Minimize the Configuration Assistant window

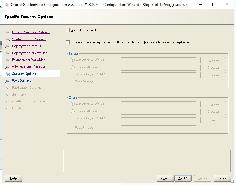coord(200,5)
